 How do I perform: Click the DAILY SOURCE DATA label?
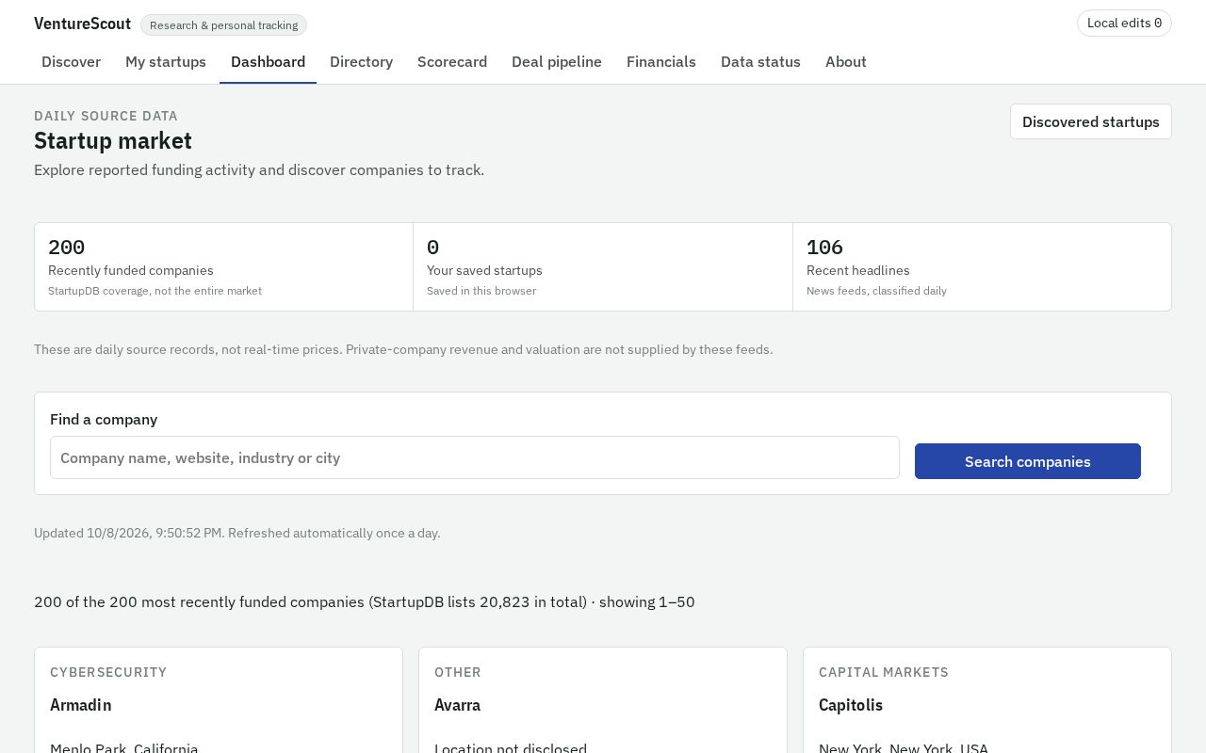106,116
